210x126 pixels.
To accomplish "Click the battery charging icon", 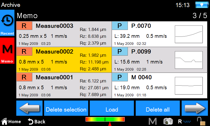I will 202,5.
